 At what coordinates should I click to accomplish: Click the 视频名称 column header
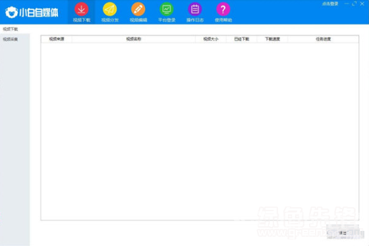point(134,39)
